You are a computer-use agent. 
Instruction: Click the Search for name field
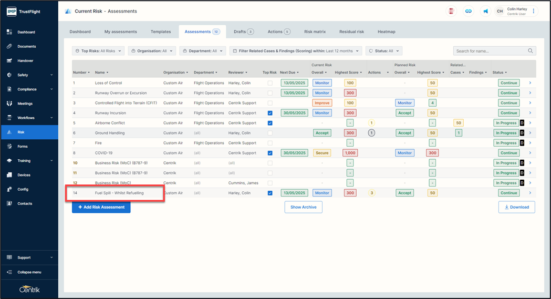[491, 51]
